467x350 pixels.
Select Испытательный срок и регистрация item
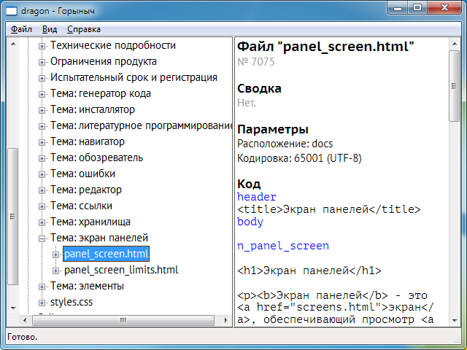[134, 77]
